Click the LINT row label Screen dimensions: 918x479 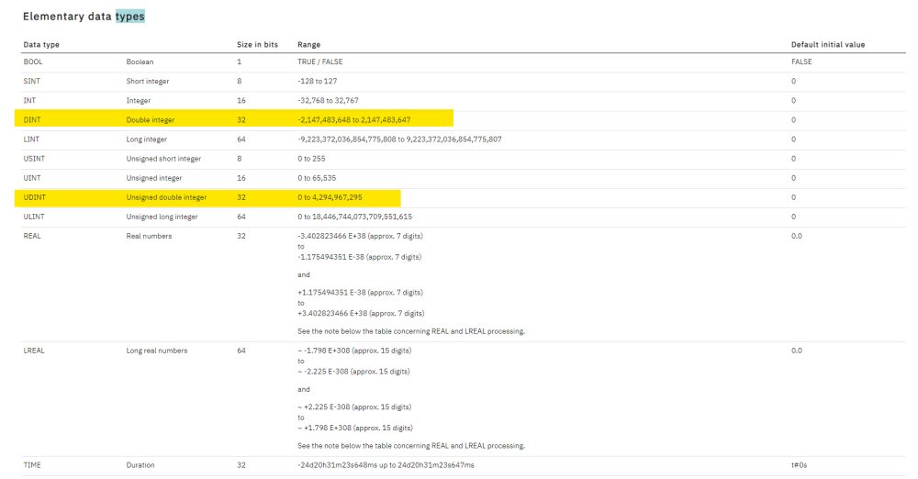coord(32,139)
